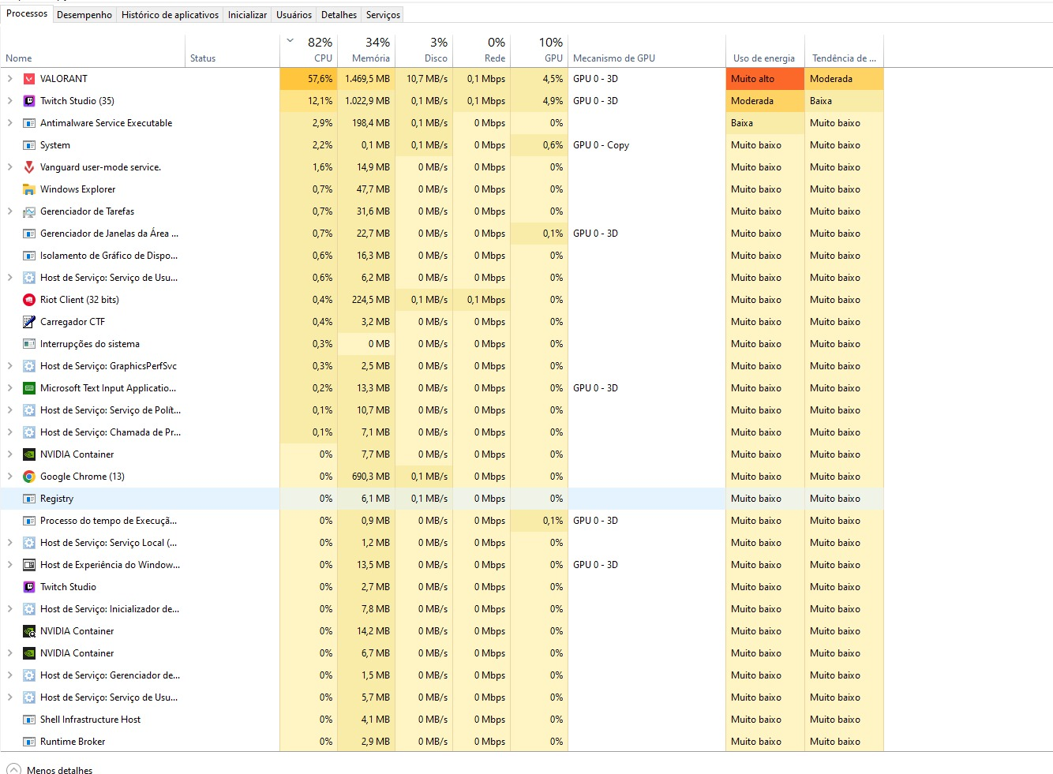Click the Runtime Broker icon

[29, 742]
